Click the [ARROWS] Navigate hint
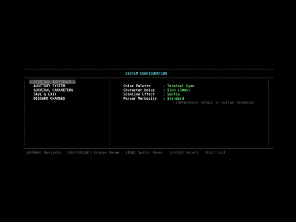This screenshot has width=296, height=222. pos(43,152)
